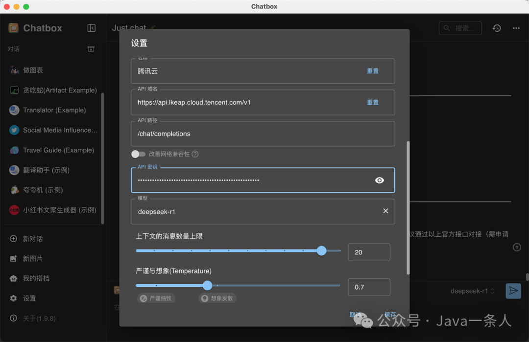Image resolution: width=529 pixels, height=342 pixels.
Task: Click help icon beside 改善网络兼容性
Action: (x=195, y=154)
